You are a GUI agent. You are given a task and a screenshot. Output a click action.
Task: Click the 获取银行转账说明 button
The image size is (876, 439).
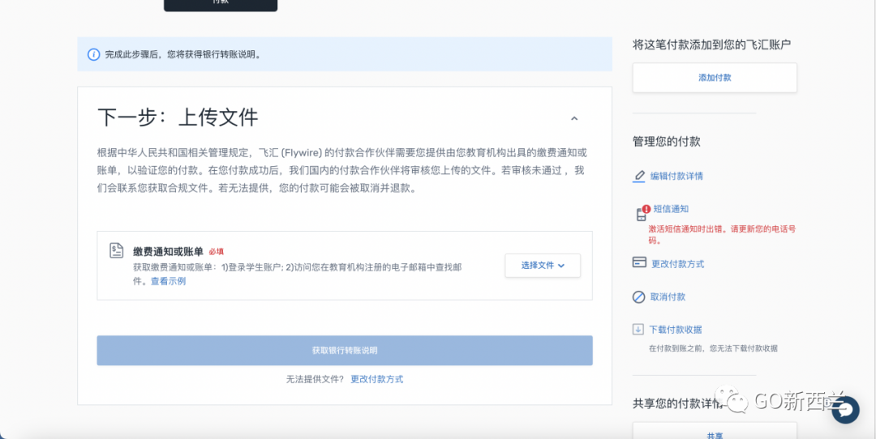click(345, 350)
